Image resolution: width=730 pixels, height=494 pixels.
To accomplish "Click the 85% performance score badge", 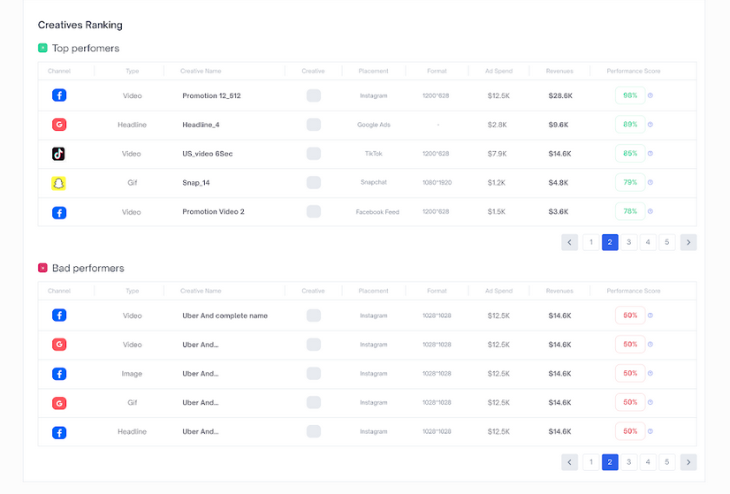I will [629, 154].
